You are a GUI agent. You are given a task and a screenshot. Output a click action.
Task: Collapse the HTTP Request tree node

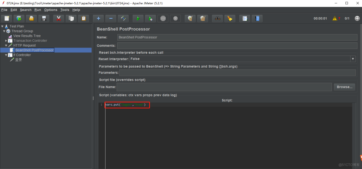(6, 45)
